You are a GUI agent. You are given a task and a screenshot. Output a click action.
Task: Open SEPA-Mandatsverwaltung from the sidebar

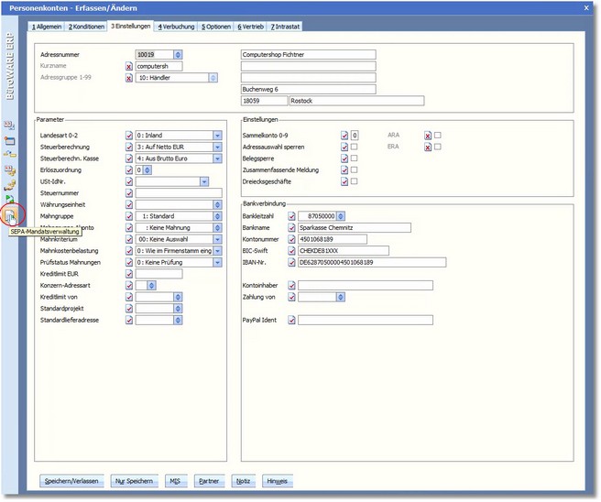coord(10,216)
